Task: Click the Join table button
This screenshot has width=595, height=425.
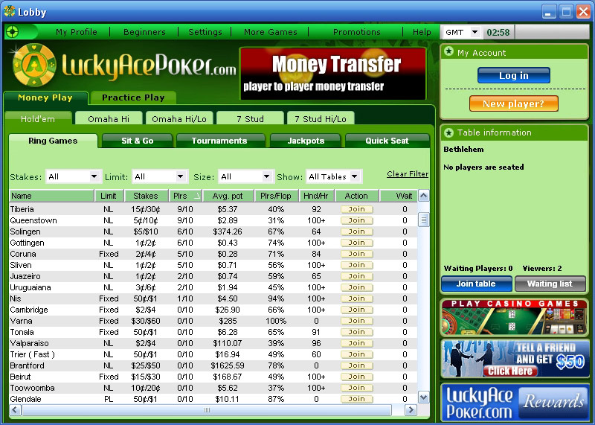Action: pos(476,284)
